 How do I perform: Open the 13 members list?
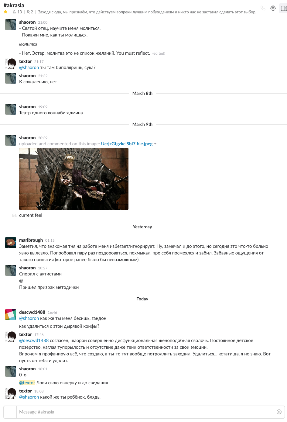[x=17, y=12]
